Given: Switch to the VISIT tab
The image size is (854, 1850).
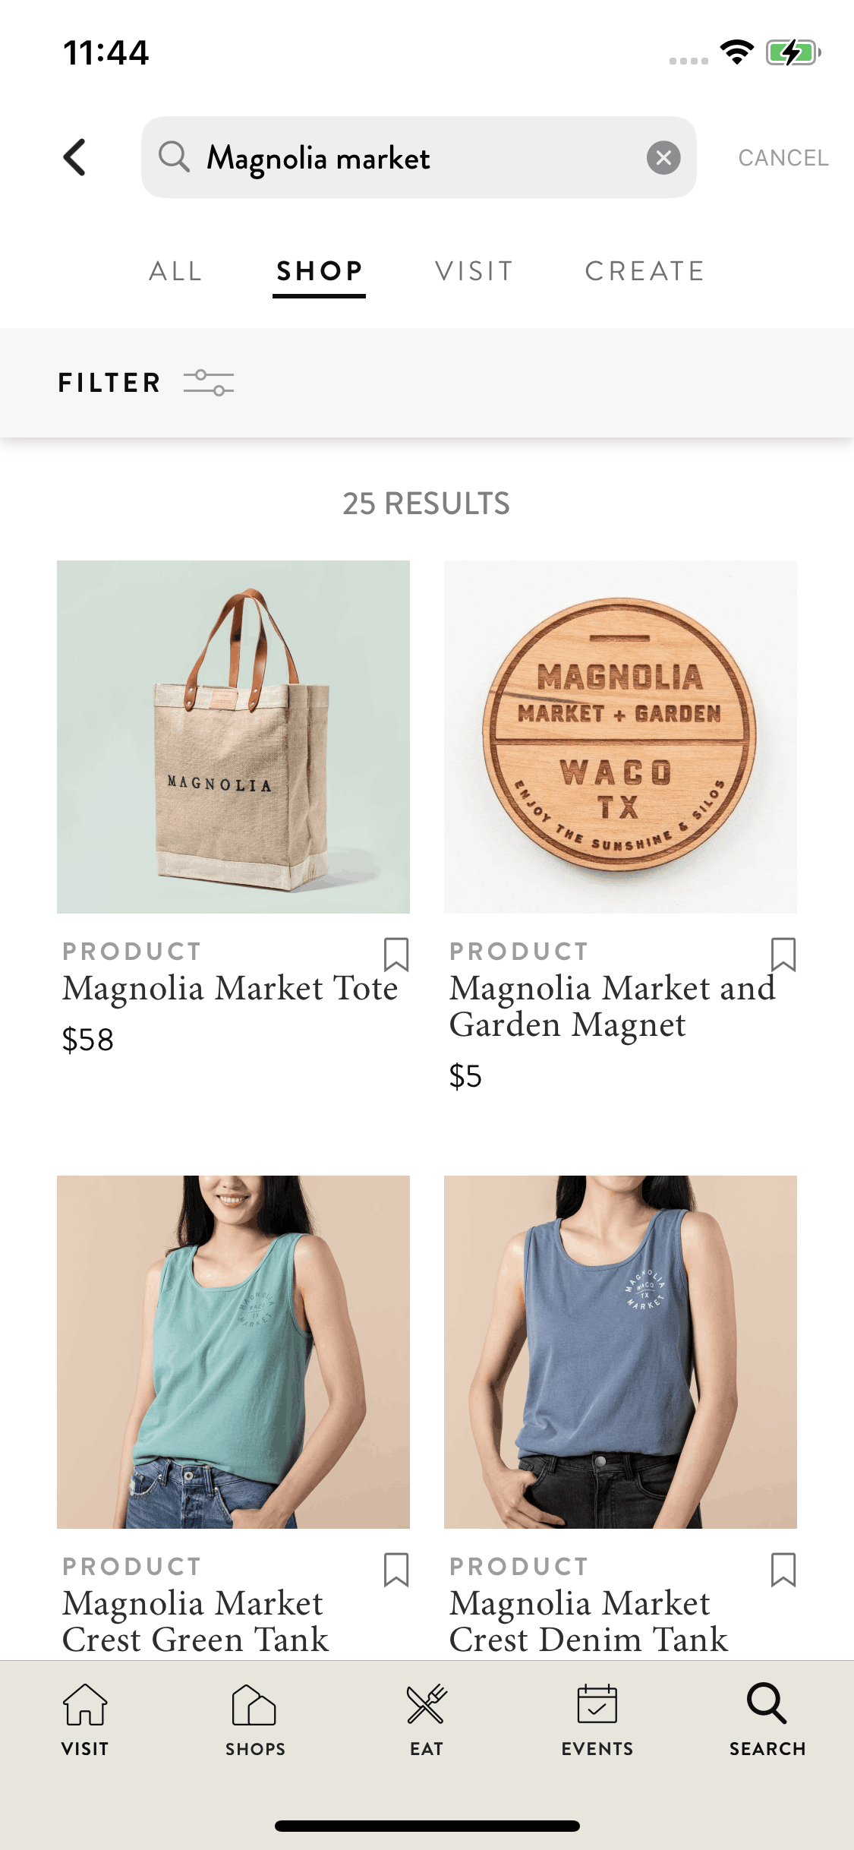Looking at the screenshot, I should point(474,271).
